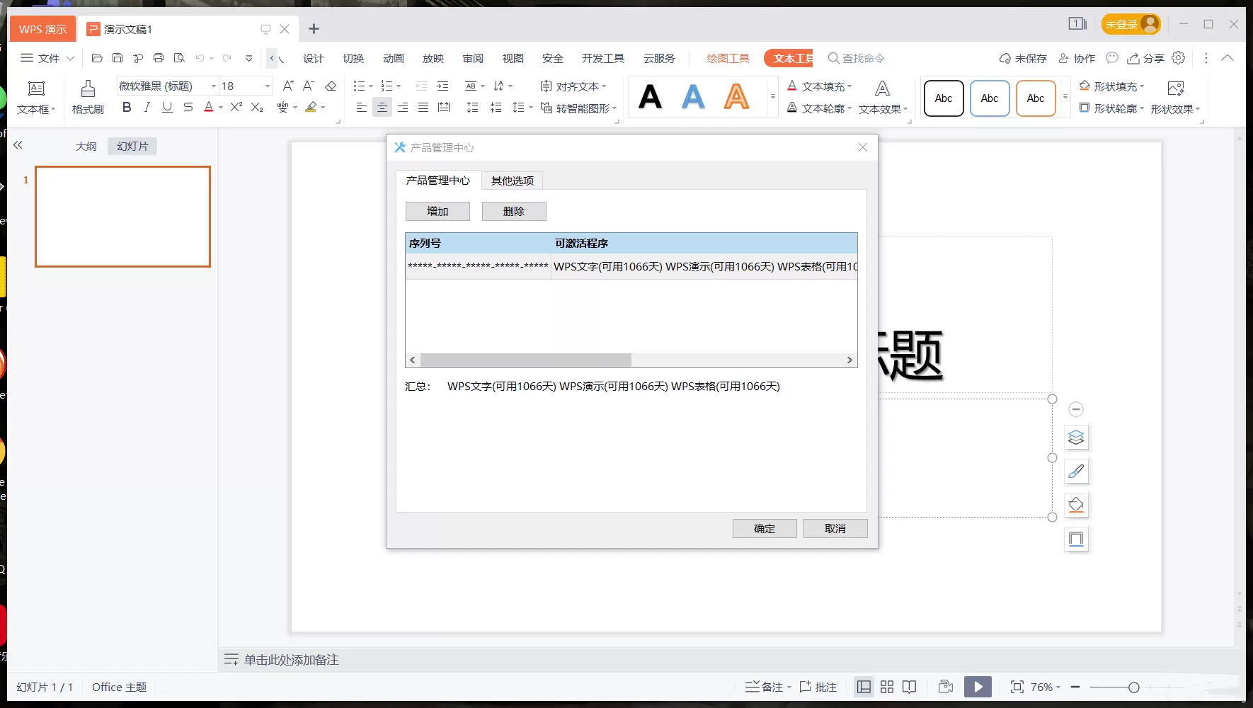Justify text alignment

[x=423, y=108]
